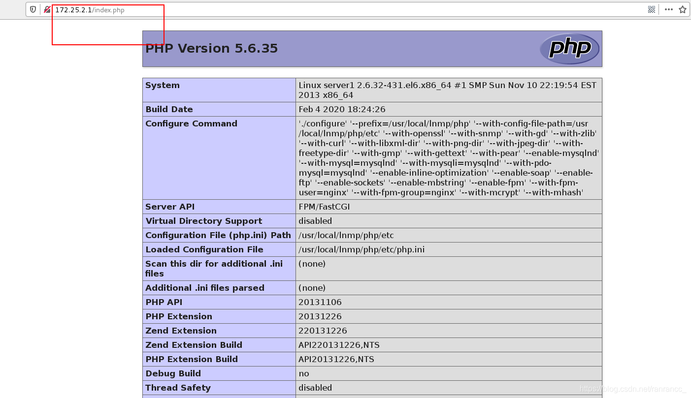Screen dimensions: 691x398
Task: Select the Virtual Directory Support 'disabled' value
Action: pyautogui.click(x=315, y=221)
